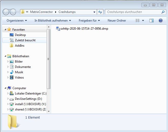Screen dimensions: 168x132
Task: Click the DevUserSettings drive icon
Action: [12, 99]
